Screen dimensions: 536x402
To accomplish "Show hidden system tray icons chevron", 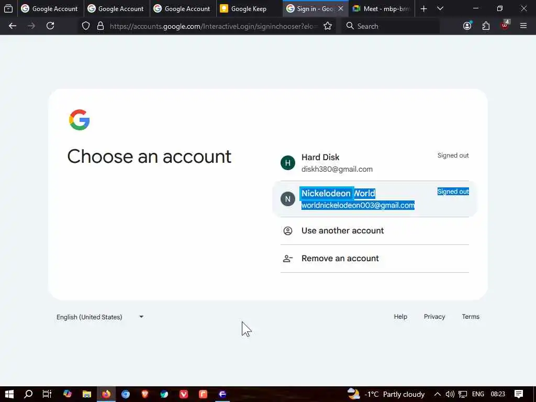I will (x=438, y=394).
